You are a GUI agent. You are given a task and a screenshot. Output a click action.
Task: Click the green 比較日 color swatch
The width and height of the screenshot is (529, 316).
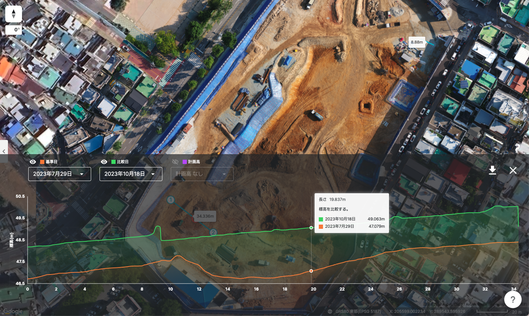click(113, 162)
